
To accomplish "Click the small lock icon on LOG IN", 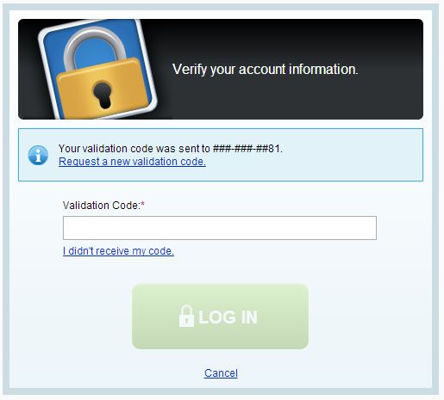I will coord(186,316).
